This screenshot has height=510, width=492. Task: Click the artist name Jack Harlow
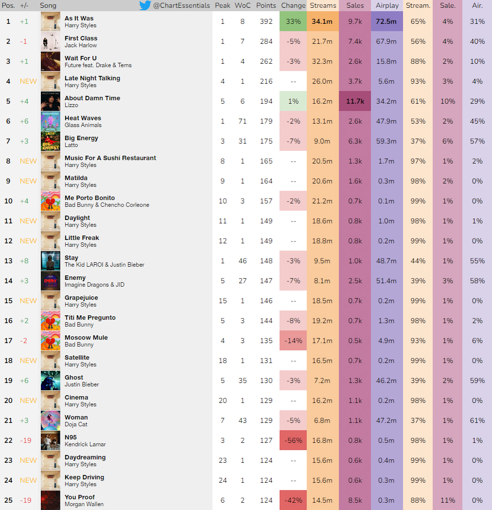point(81,45)
